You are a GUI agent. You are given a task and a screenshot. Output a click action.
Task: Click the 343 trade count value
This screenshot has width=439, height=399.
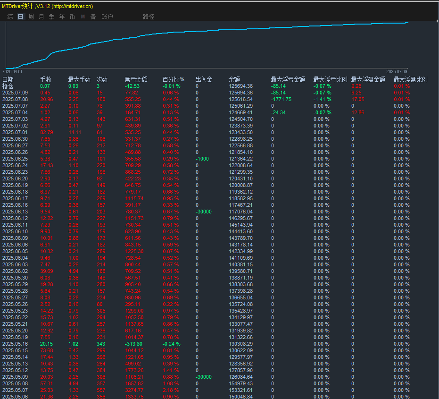[x=101, y=344]
